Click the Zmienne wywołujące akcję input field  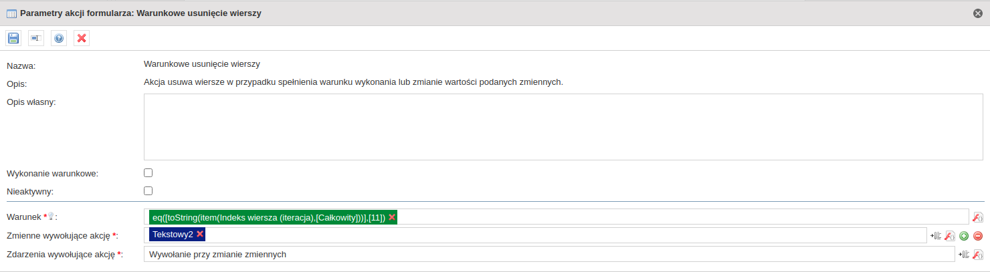pos(535,235)
